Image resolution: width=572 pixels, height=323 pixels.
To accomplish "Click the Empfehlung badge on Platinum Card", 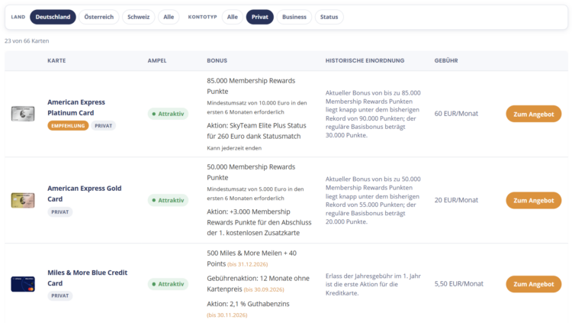I will click(68, 126).
